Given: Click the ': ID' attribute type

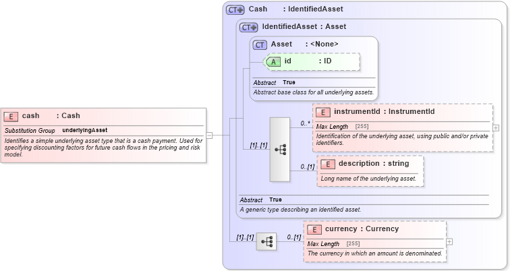Looking at the screenshot, I should pyautogui.click(x=325, y=61).
